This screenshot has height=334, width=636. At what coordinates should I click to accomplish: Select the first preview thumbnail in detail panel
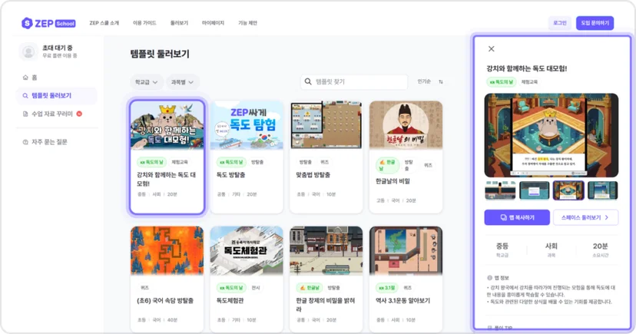pos(500,190)
